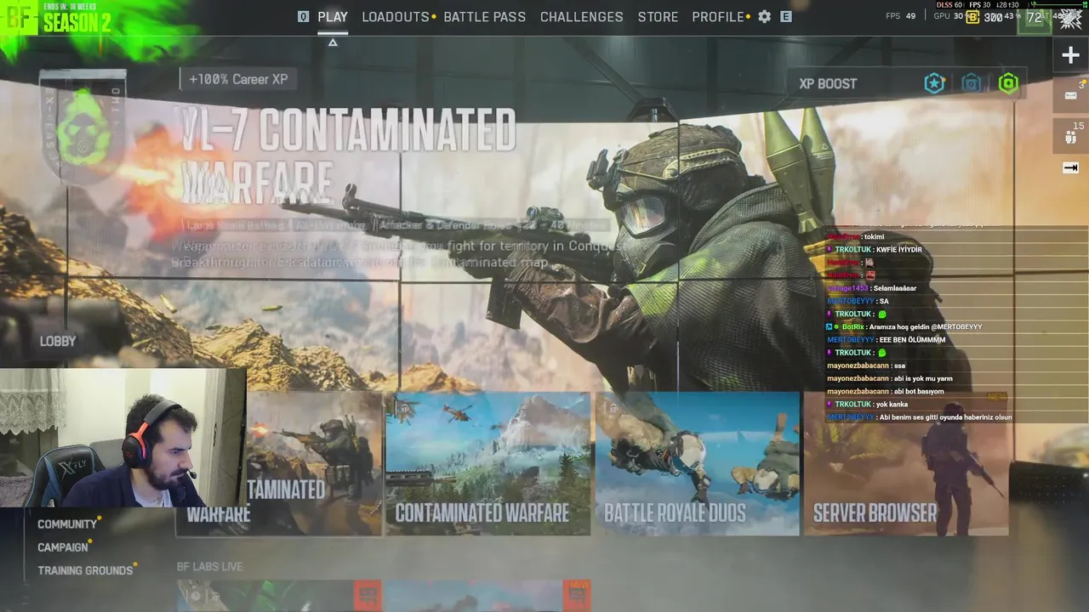This screenshot has height=612, width=1089.
Task: Click chat message 'EEE BEN ÖLÜMMMM'
Action: (912, 340)
